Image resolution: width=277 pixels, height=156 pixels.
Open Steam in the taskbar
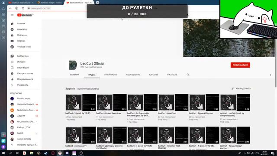pyautogui.click(x=46, y=153)
